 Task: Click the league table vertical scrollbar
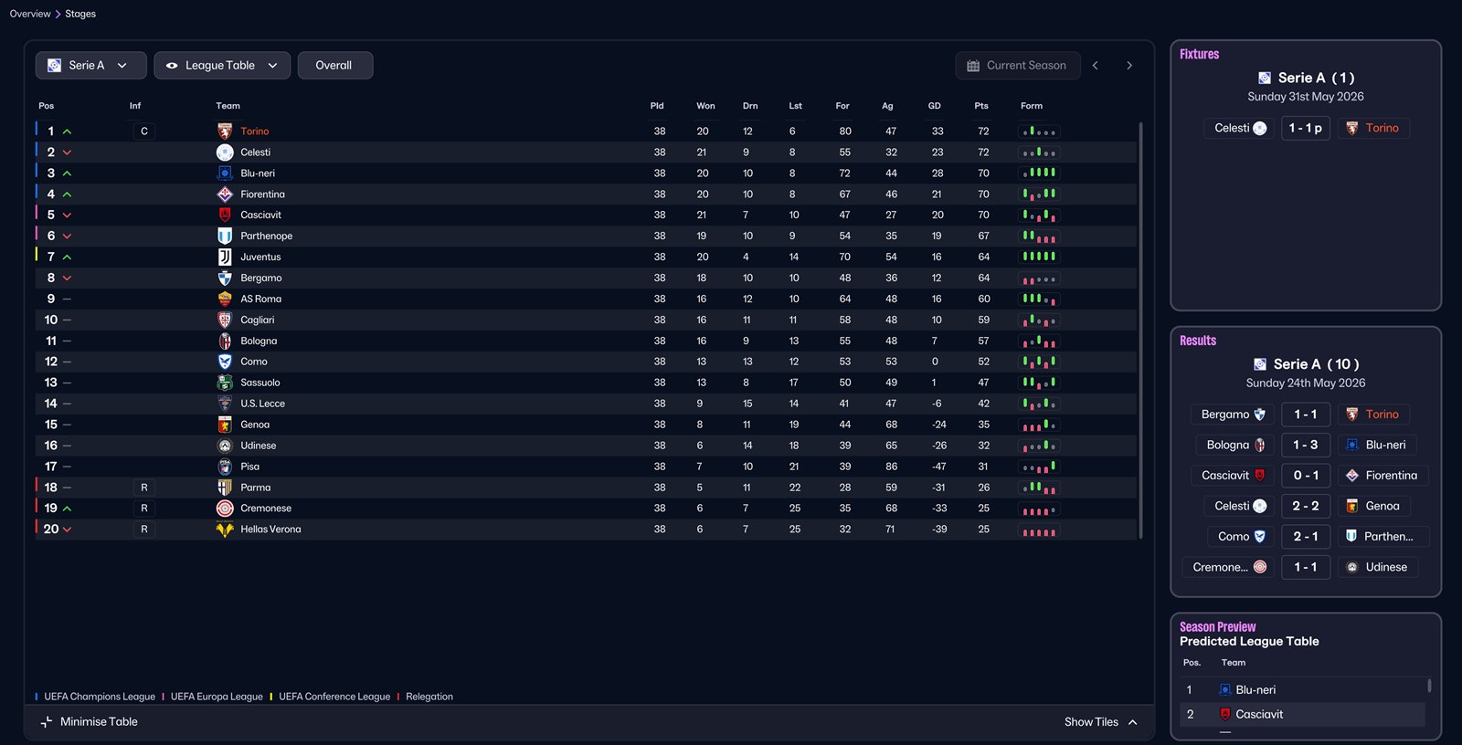(1140, 331)
